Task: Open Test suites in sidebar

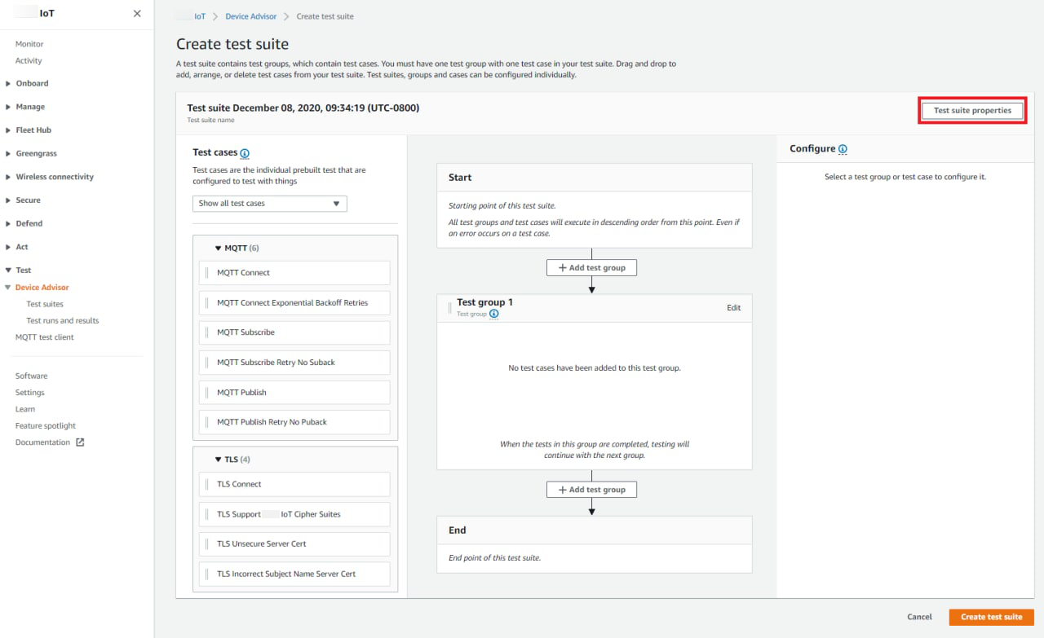Action: tap(45, 304)
